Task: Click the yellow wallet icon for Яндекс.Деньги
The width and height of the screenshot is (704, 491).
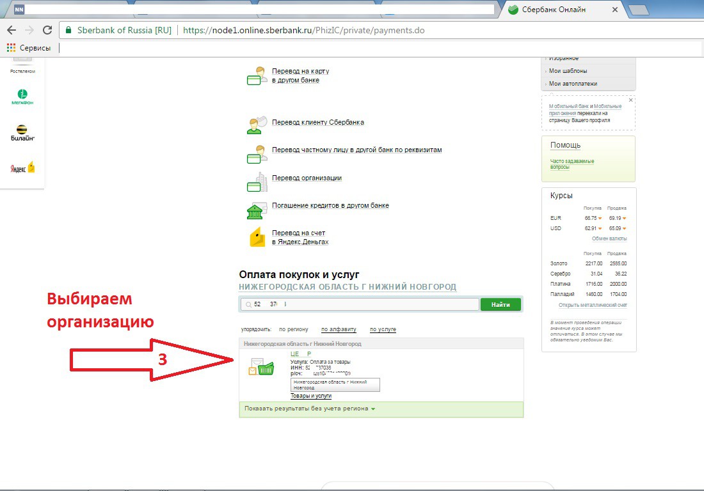Action: click(x=257, y=237)
